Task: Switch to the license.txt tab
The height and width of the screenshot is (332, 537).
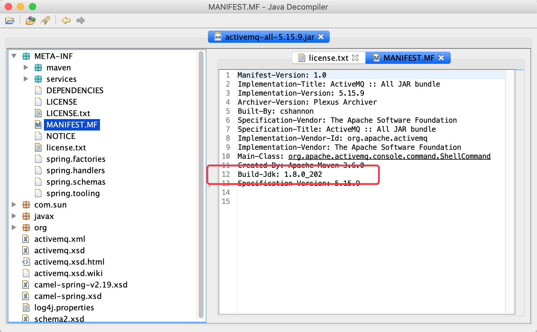Action: point(328,58)
